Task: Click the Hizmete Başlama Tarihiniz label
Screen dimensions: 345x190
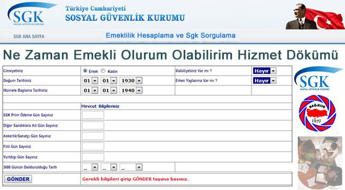Action: [25, 90]
